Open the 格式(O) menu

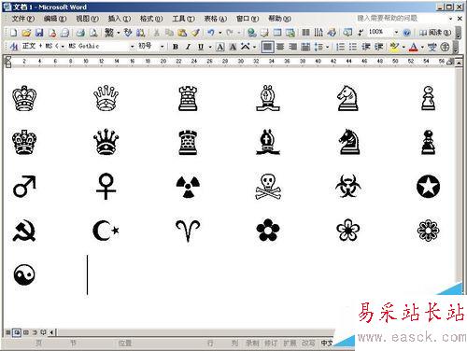[x=151, y=19]
